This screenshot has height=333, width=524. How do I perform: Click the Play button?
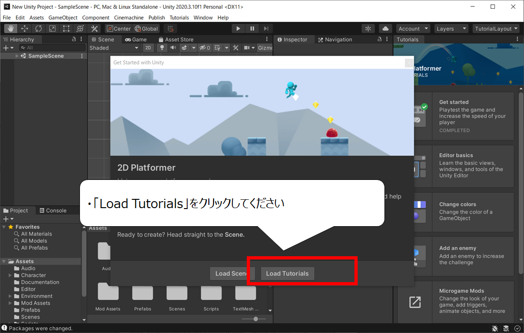(x=238, y=29)
